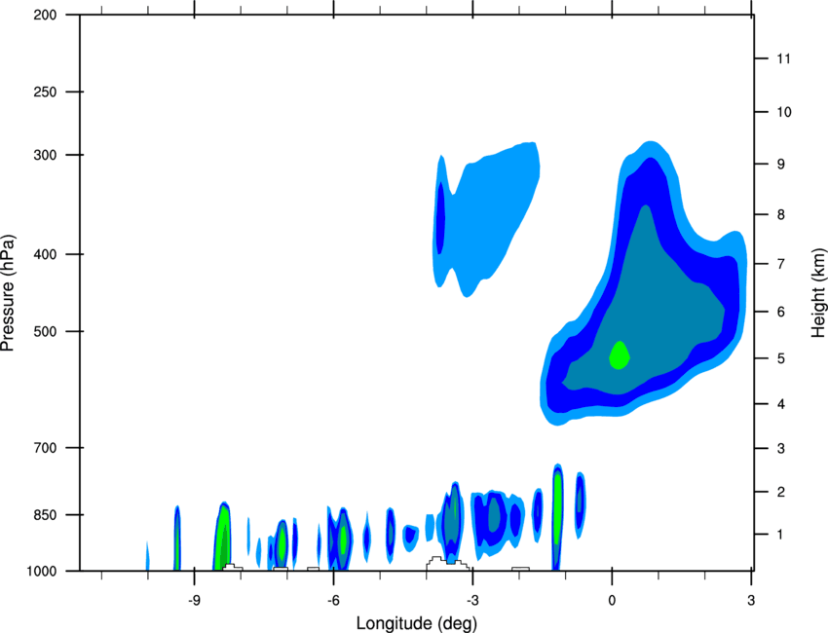The image size is (828, 633).
Task: Click the green plume near longitude -8.5
Action: 223,538
